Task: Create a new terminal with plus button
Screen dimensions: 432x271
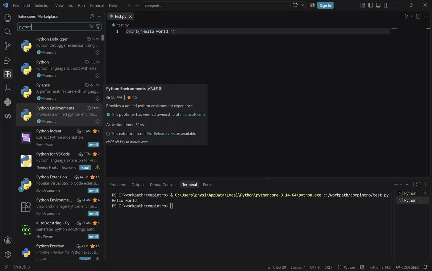Action: [x=396, y=185]
